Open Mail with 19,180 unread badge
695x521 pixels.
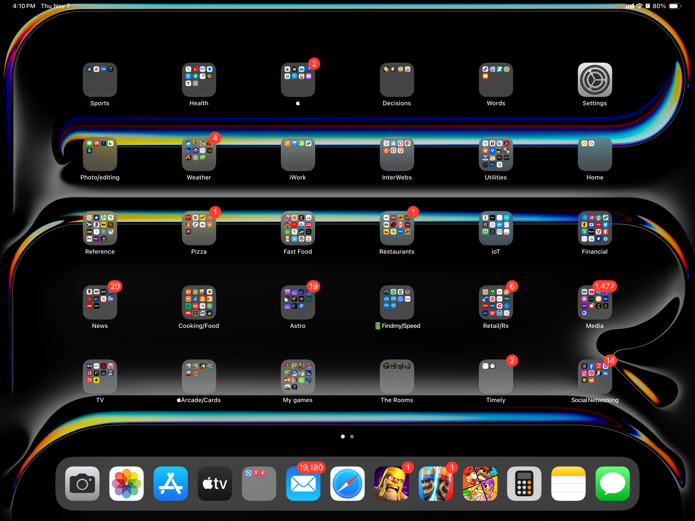pos(303,483)
